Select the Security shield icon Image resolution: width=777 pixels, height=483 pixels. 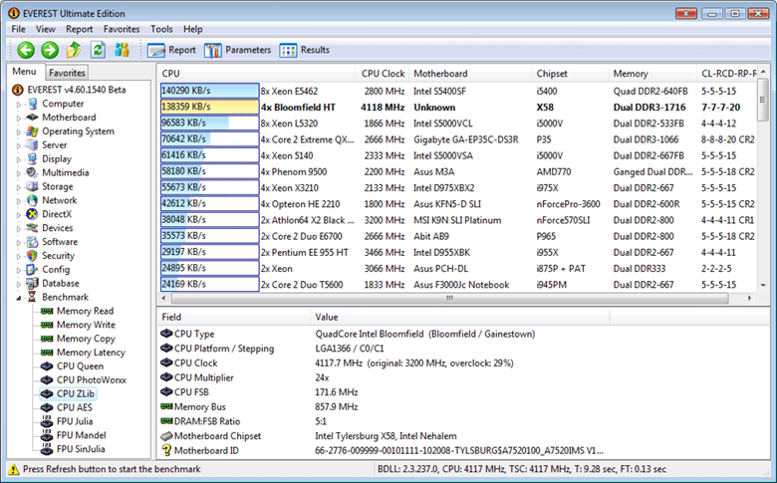(x=32, y=256)
